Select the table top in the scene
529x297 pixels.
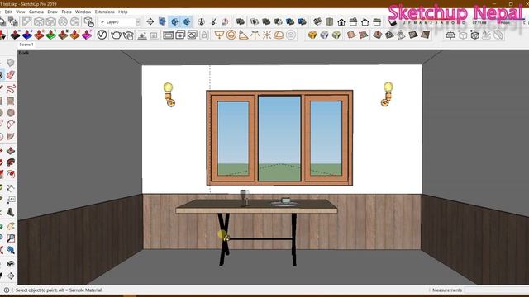coord(256,205)
